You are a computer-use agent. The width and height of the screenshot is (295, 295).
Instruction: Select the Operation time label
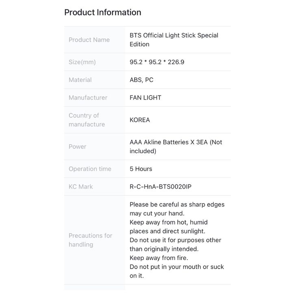pos(90,169)
